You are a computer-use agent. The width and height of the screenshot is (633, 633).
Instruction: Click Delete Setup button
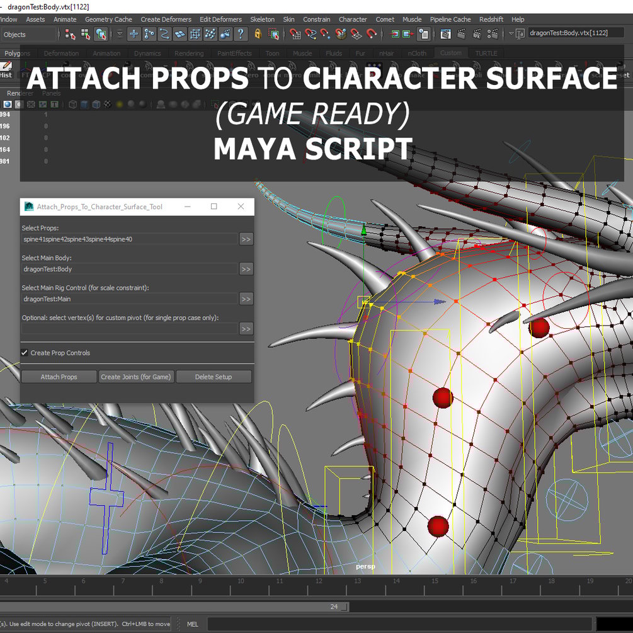[214, 377]
